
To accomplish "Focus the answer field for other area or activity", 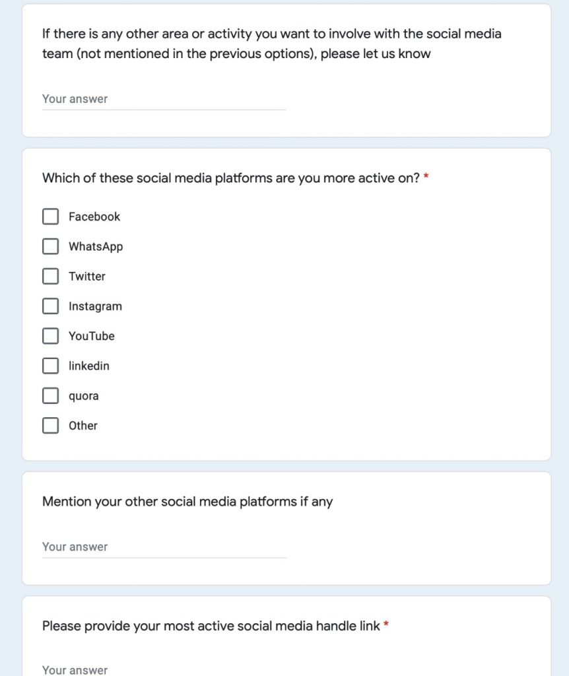I will [x=164, y=99].
